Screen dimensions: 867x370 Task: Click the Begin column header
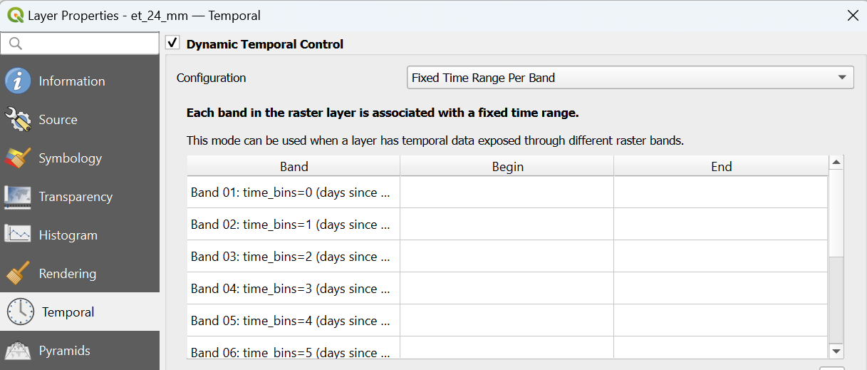[x=507, y=167]
